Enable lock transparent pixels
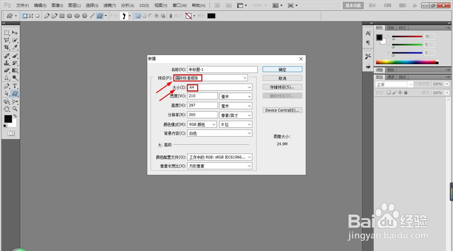Viewport: 453px width, 251px height. tap(389, 92)
